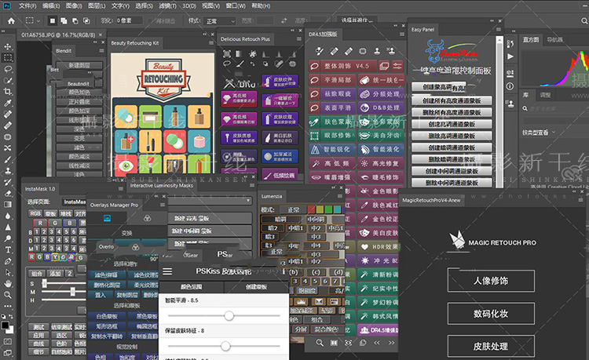Toggle the green G channel button in InstaMask
Image resolution: width=589 pixels, height=360 pixels.
coord(55,223)
